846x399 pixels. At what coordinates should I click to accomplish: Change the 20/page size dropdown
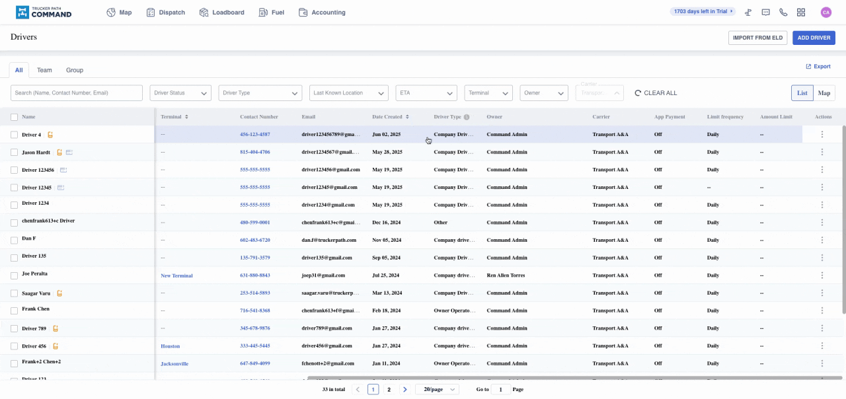click(437, 390)
